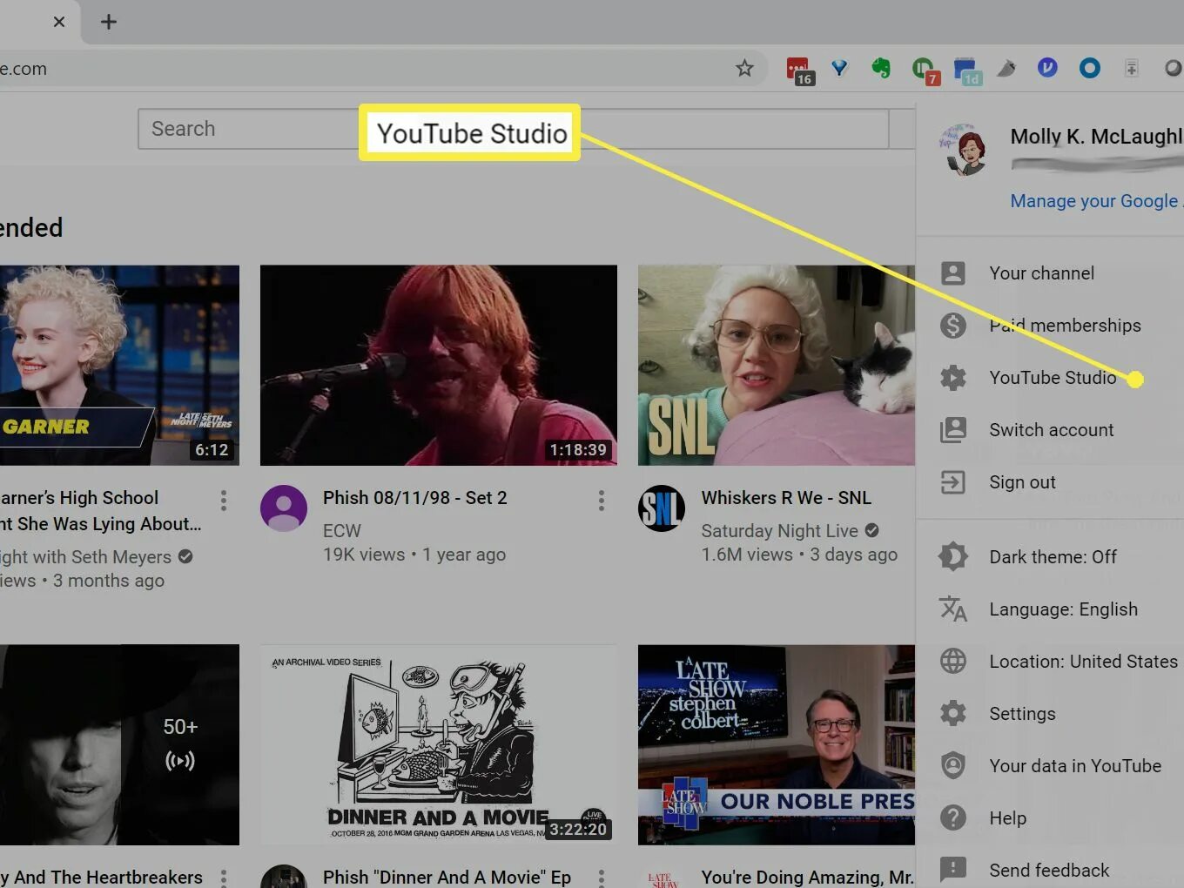Screen dimensions: 1184x888
Task: Click Whiskers R We - SNL title
Action: pos(786,498)
